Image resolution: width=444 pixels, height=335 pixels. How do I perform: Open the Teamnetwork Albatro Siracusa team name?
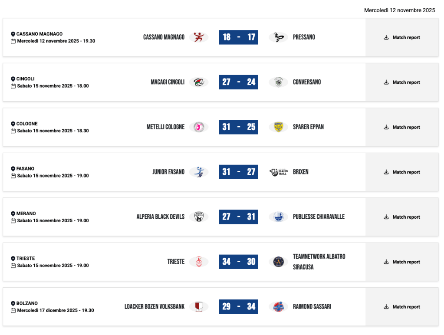(x=319, y=262)
